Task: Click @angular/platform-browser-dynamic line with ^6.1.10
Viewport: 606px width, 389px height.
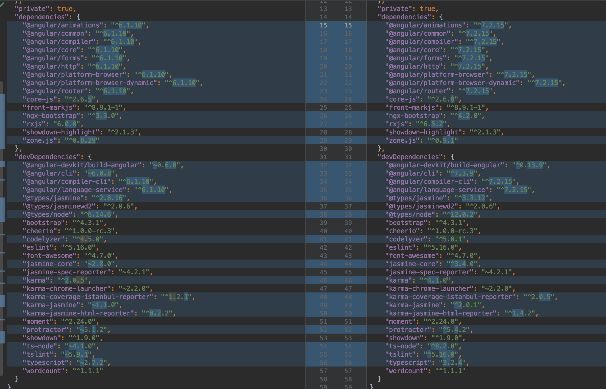Action: point(113,83)
